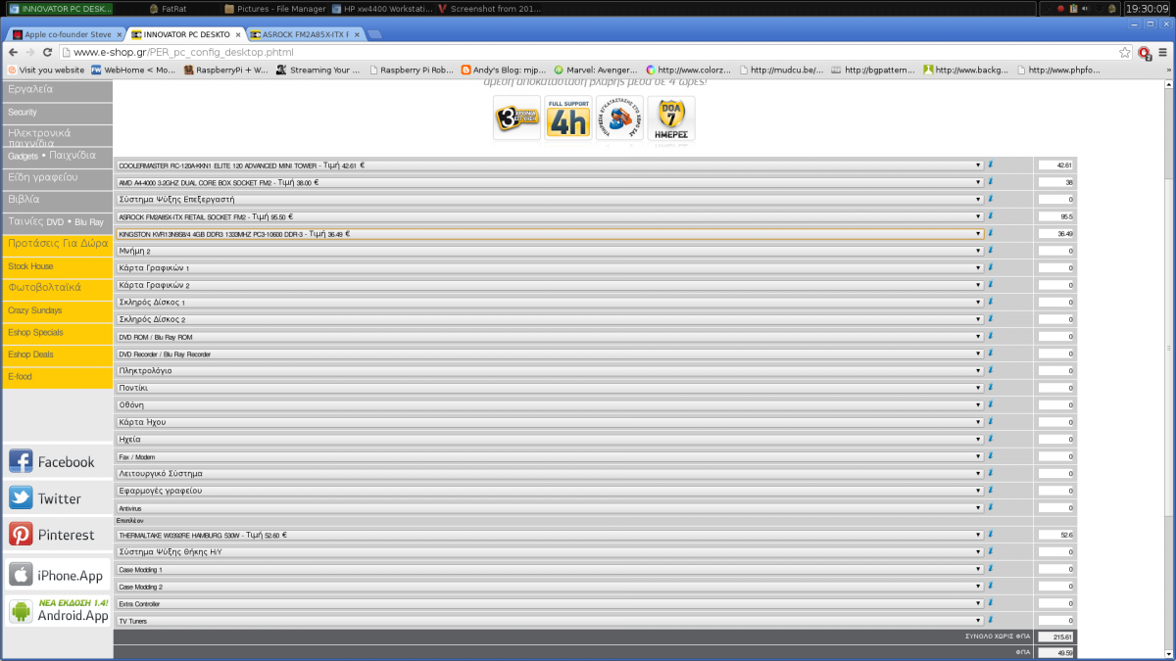Click the 3-year warranty badge

click(x=516, y=118)
